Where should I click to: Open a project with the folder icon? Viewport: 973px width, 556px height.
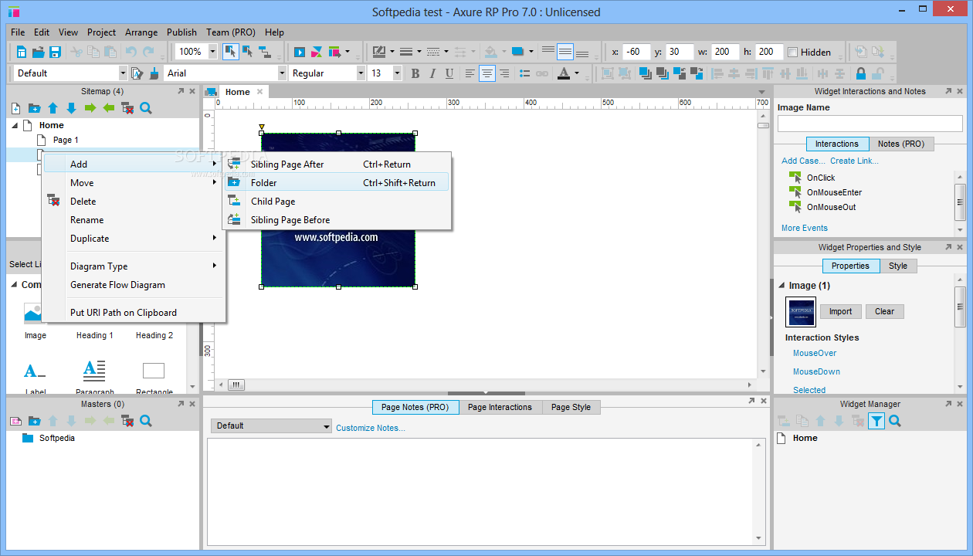(x=38, y=52)
